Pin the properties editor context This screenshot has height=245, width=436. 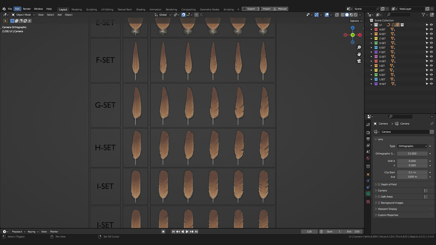pyautogui.click(x=432, y=124)
